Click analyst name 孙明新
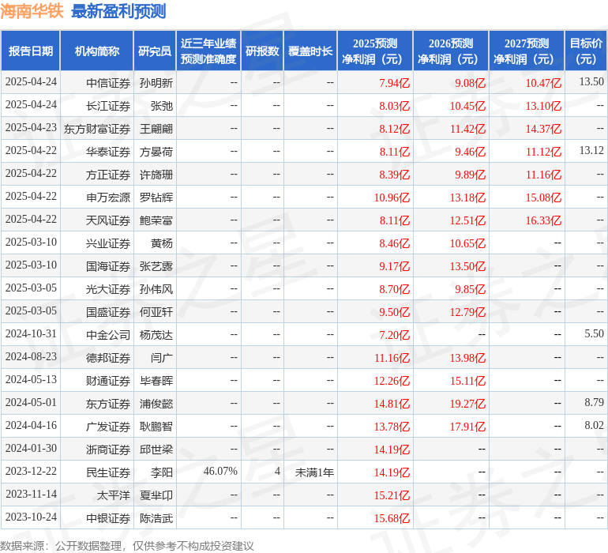Viewport: 608px width, 553px height. tap(156, 83)
